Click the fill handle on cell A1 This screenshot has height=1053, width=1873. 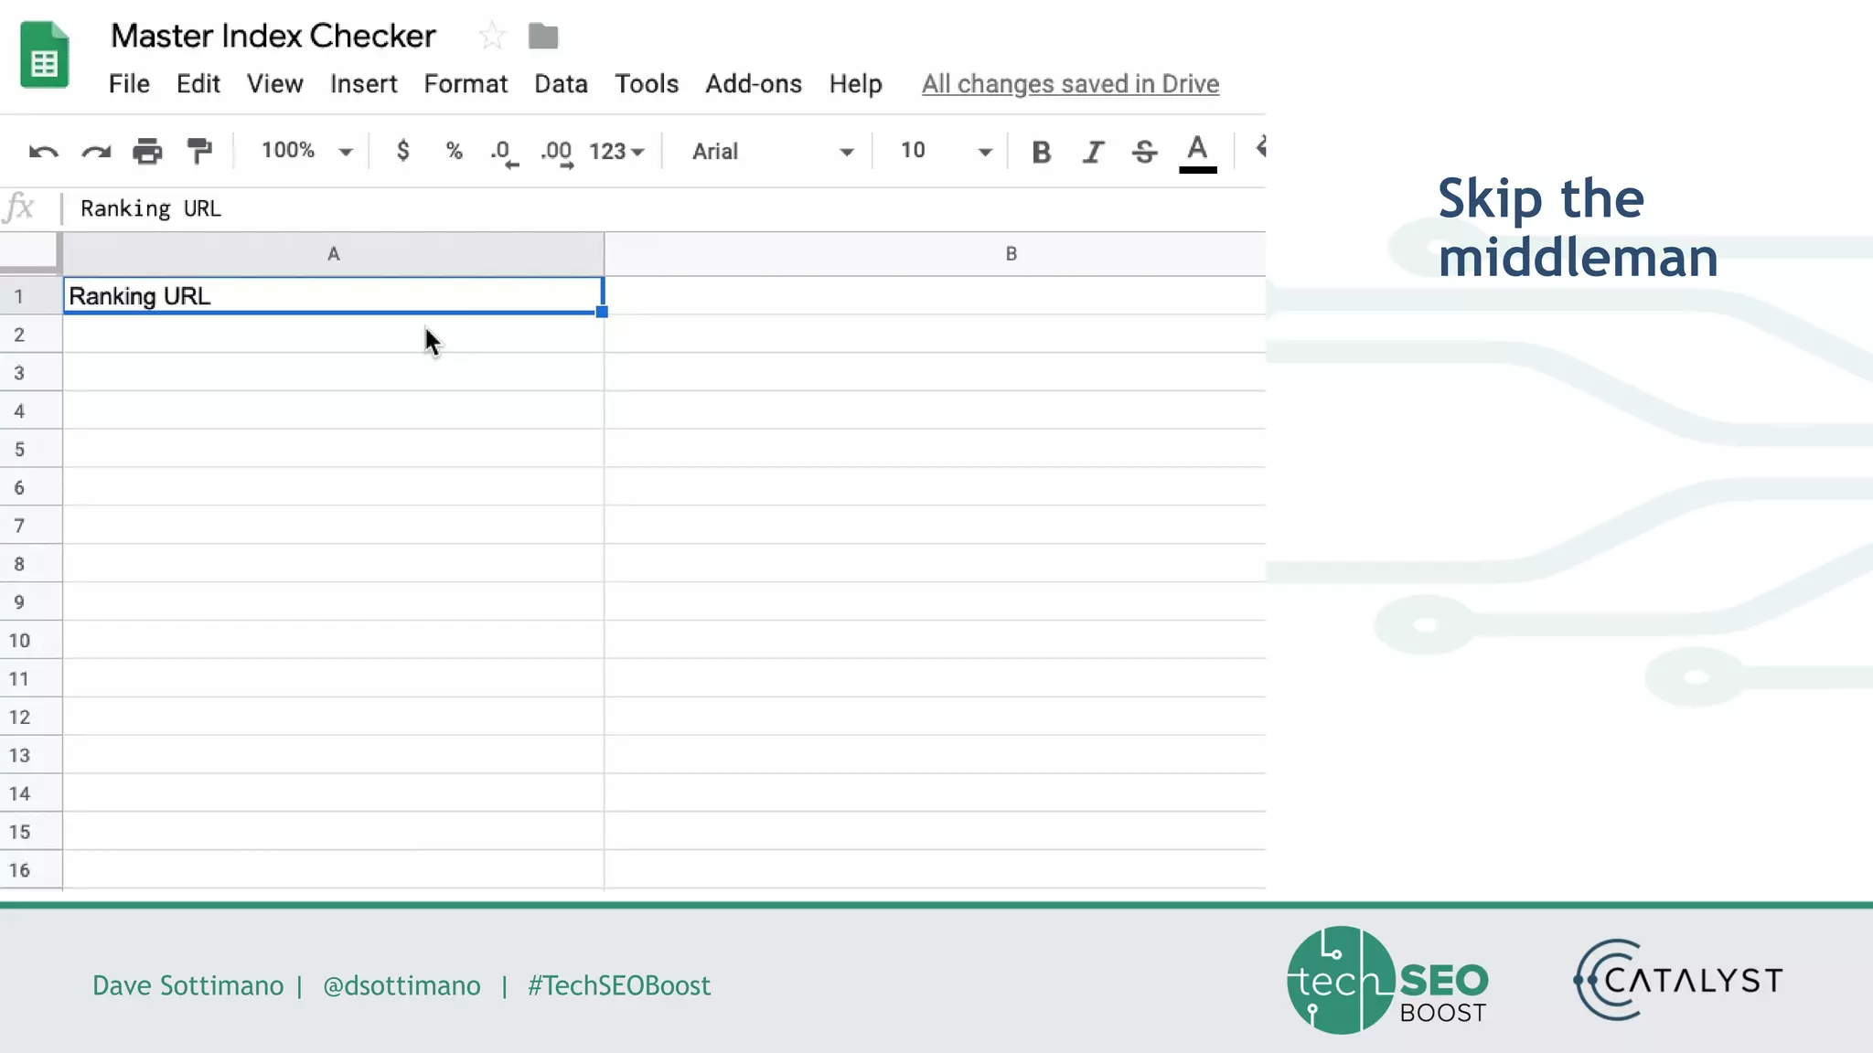coord(602,312)
